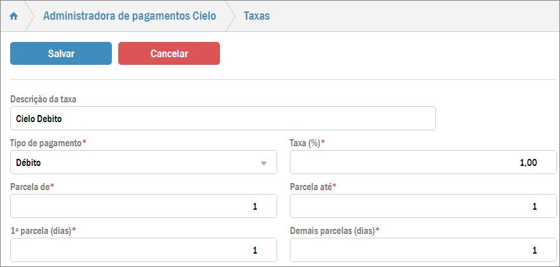Go to the home page icon
The height and width of the screenshot is (267, 560).
13,16
